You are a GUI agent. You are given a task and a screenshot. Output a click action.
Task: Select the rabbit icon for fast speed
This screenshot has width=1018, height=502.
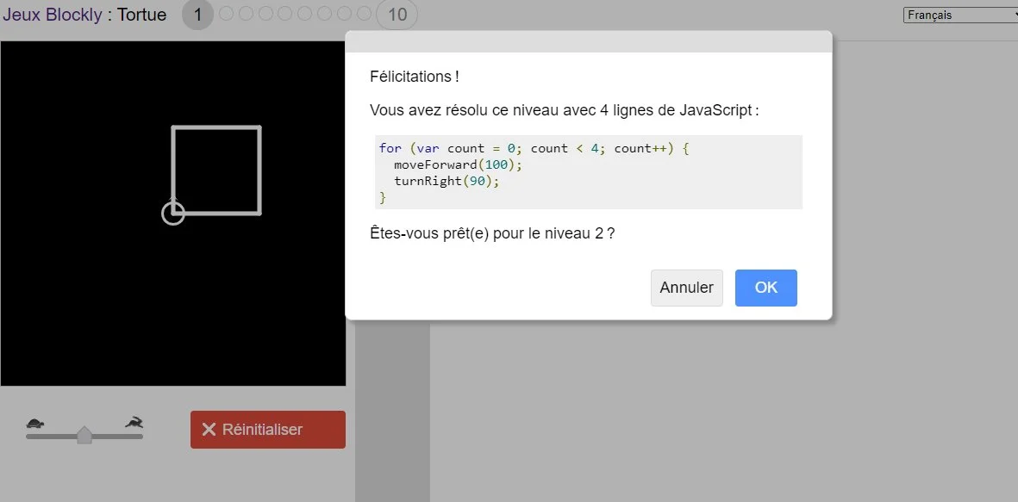click(x=132, y=422)
